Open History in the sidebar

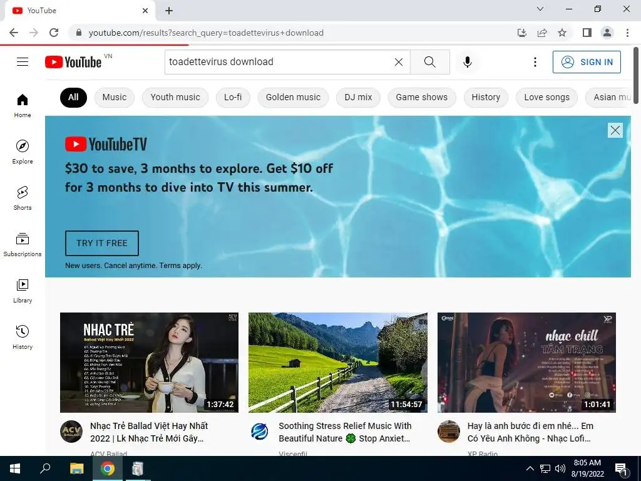pyautogui.click(x=23, y=337)
